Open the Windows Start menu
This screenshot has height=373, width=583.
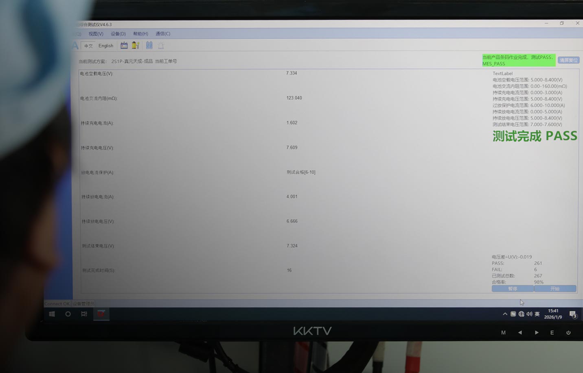(52, 314)
